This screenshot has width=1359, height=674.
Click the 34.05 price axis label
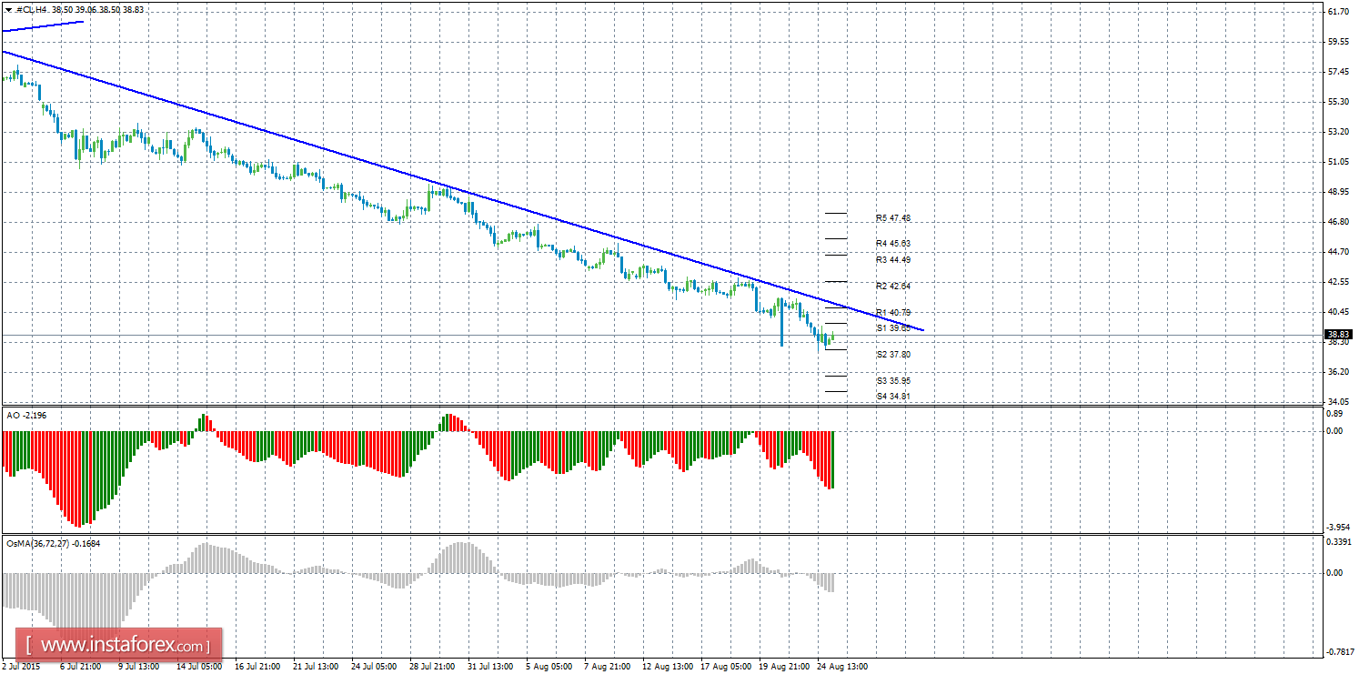tap(1338, 402)
